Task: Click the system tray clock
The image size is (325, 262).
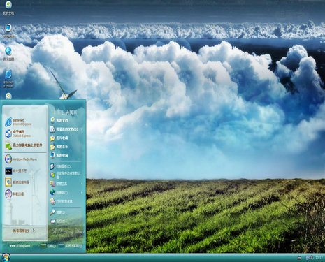Action: pos(319,258)
